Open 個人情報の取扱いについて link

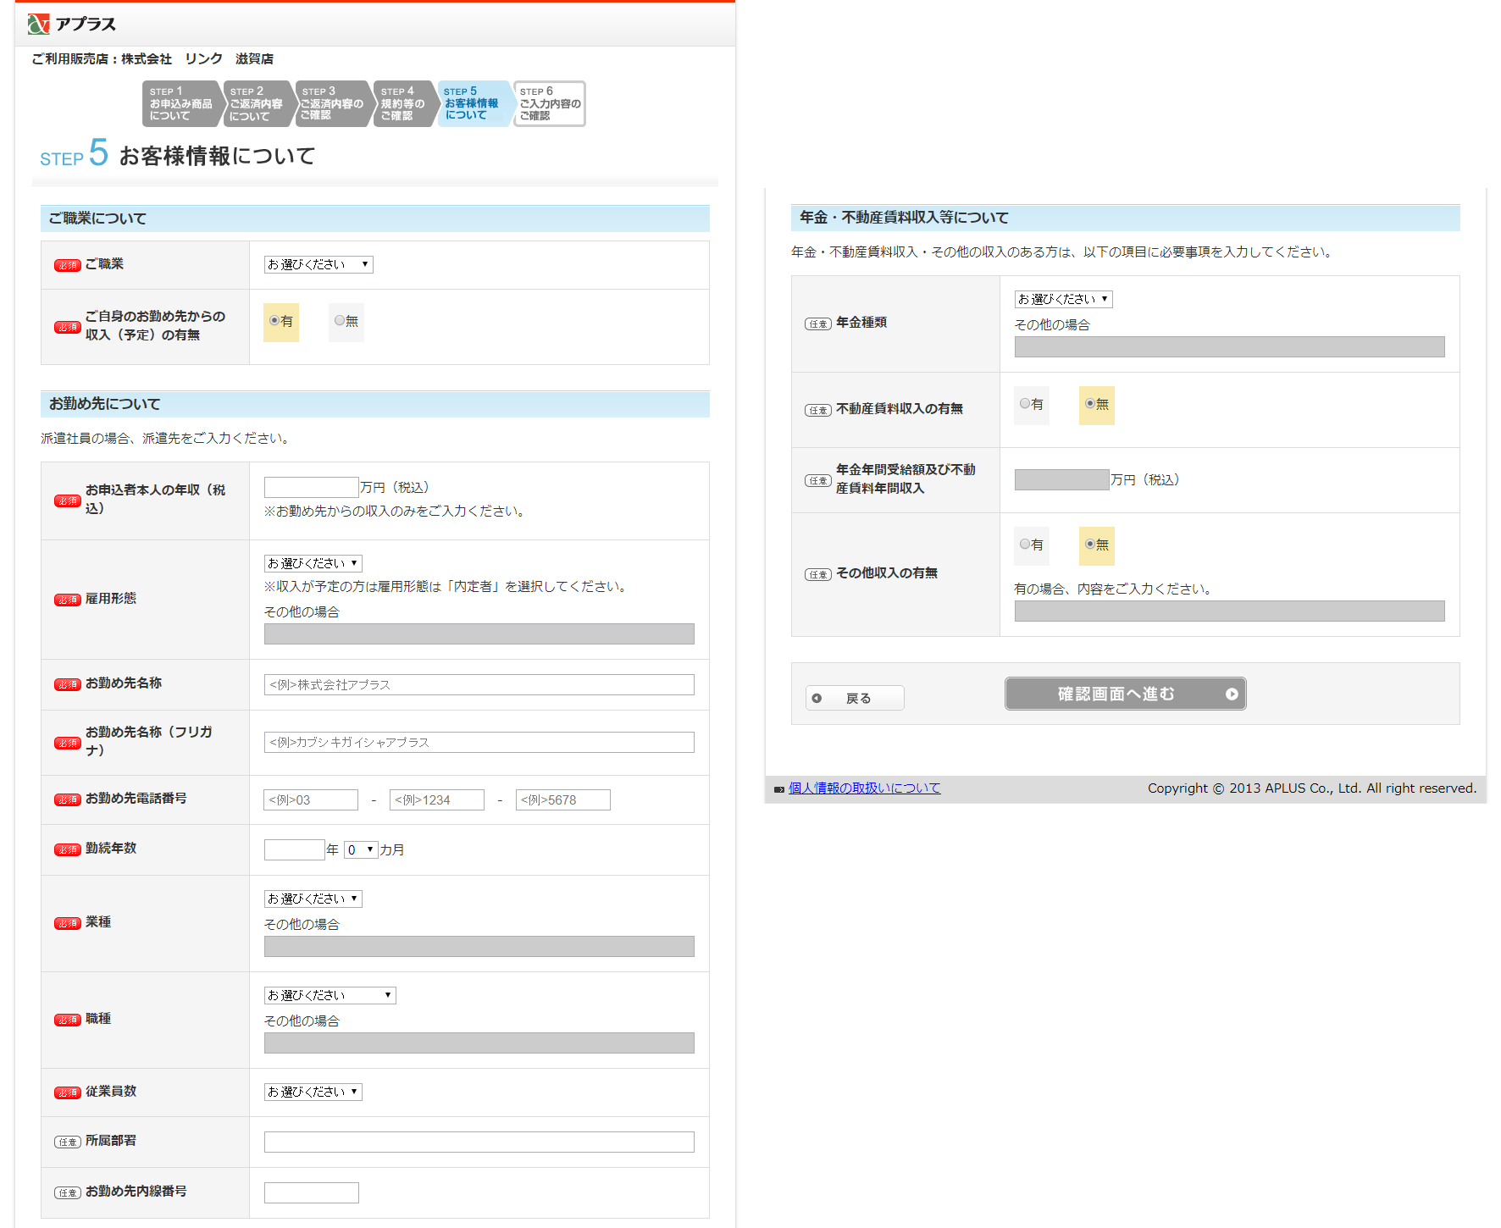(864, 788)
